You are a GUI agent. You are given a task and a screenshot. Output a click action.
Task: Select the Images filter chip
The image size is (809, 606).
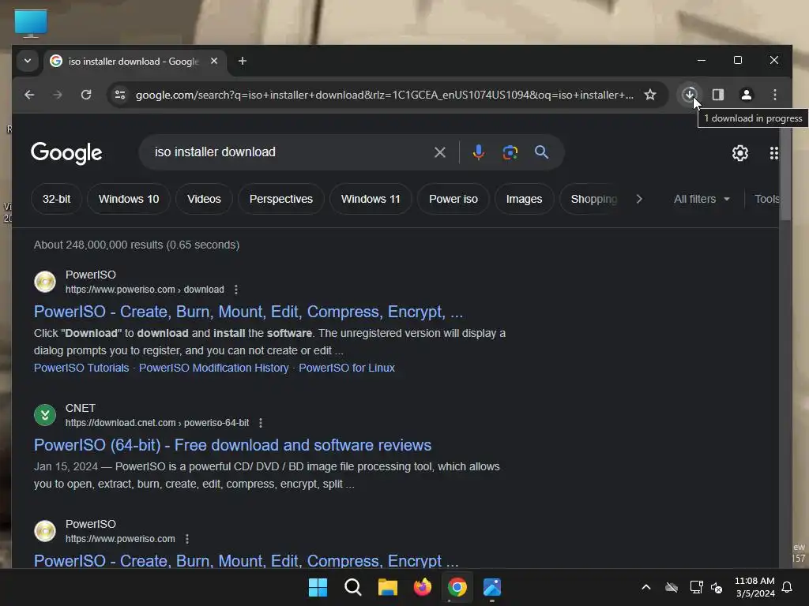[x=524, y=199]
